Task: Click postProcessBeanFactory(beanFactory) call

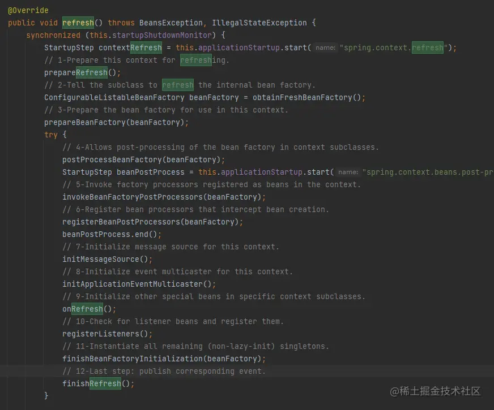Action: pos(141,159)
